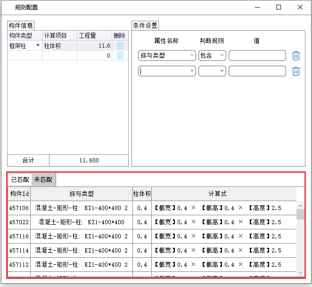The width and height of the screenshot is (312, 287).
Task: Click the 构件Id column header
Action: pos(19,194)
